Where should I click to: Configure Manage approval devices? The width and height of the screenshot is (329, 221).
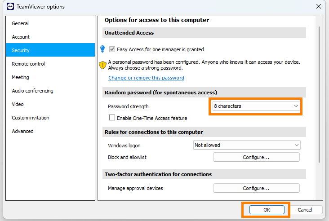tap(256, 188)
